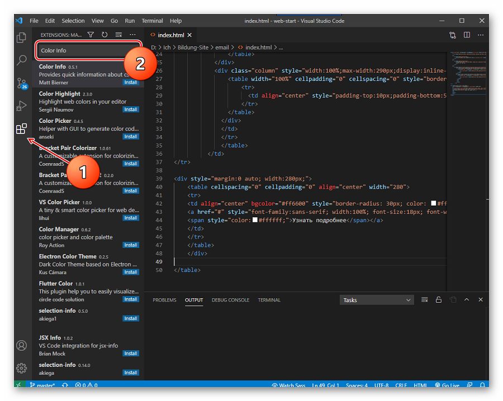
Task: Open the File menu
Action: pyautogui.click(x=34, y=21)
